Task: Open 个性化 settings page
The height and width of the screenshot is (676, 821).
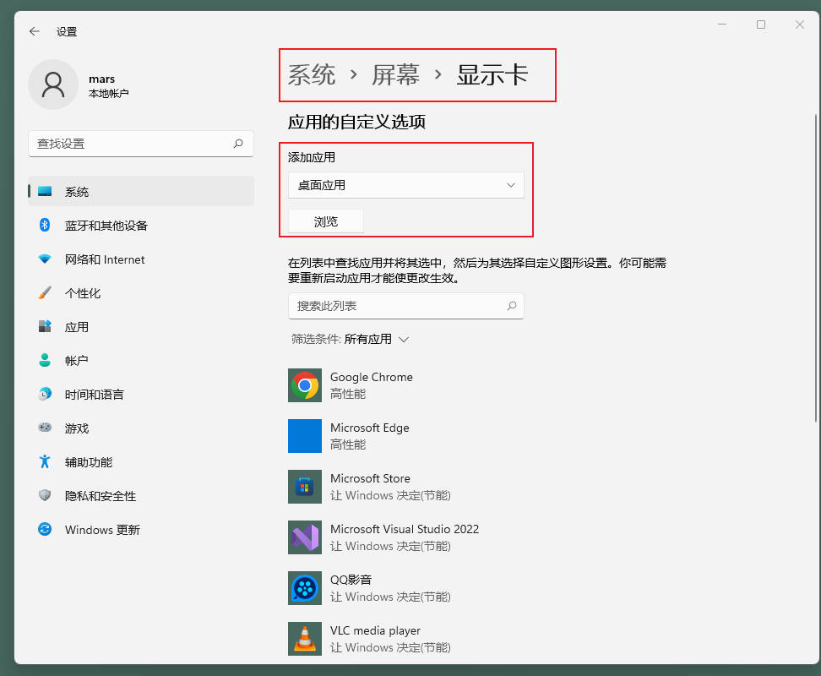Action: [x=83, y=293]
